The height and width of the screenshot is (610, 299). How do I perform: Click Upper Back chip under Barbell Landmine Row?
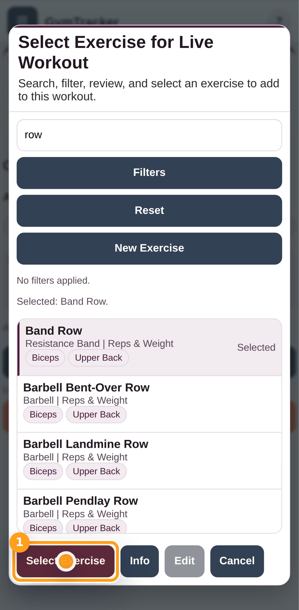(96, 471)
